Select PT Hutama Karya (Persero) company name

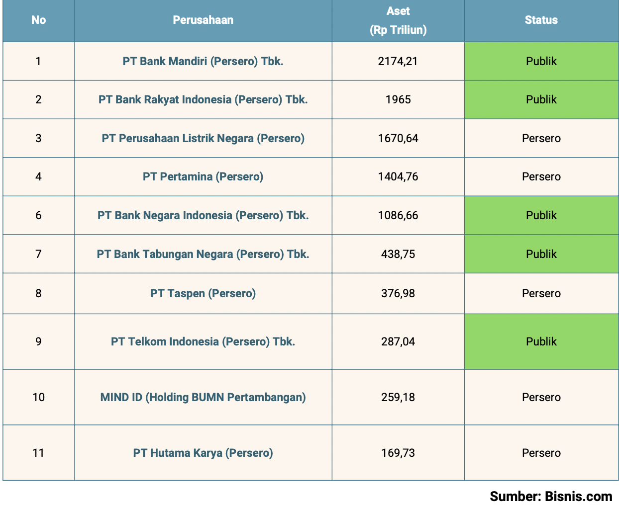pyautogui.click(x=203, y=453)
